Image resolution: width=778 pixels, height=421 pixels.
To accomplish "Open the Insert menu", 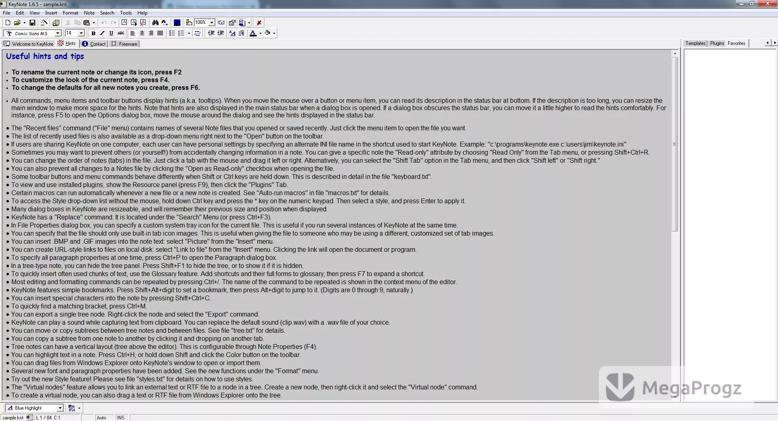I will (51, 13).
